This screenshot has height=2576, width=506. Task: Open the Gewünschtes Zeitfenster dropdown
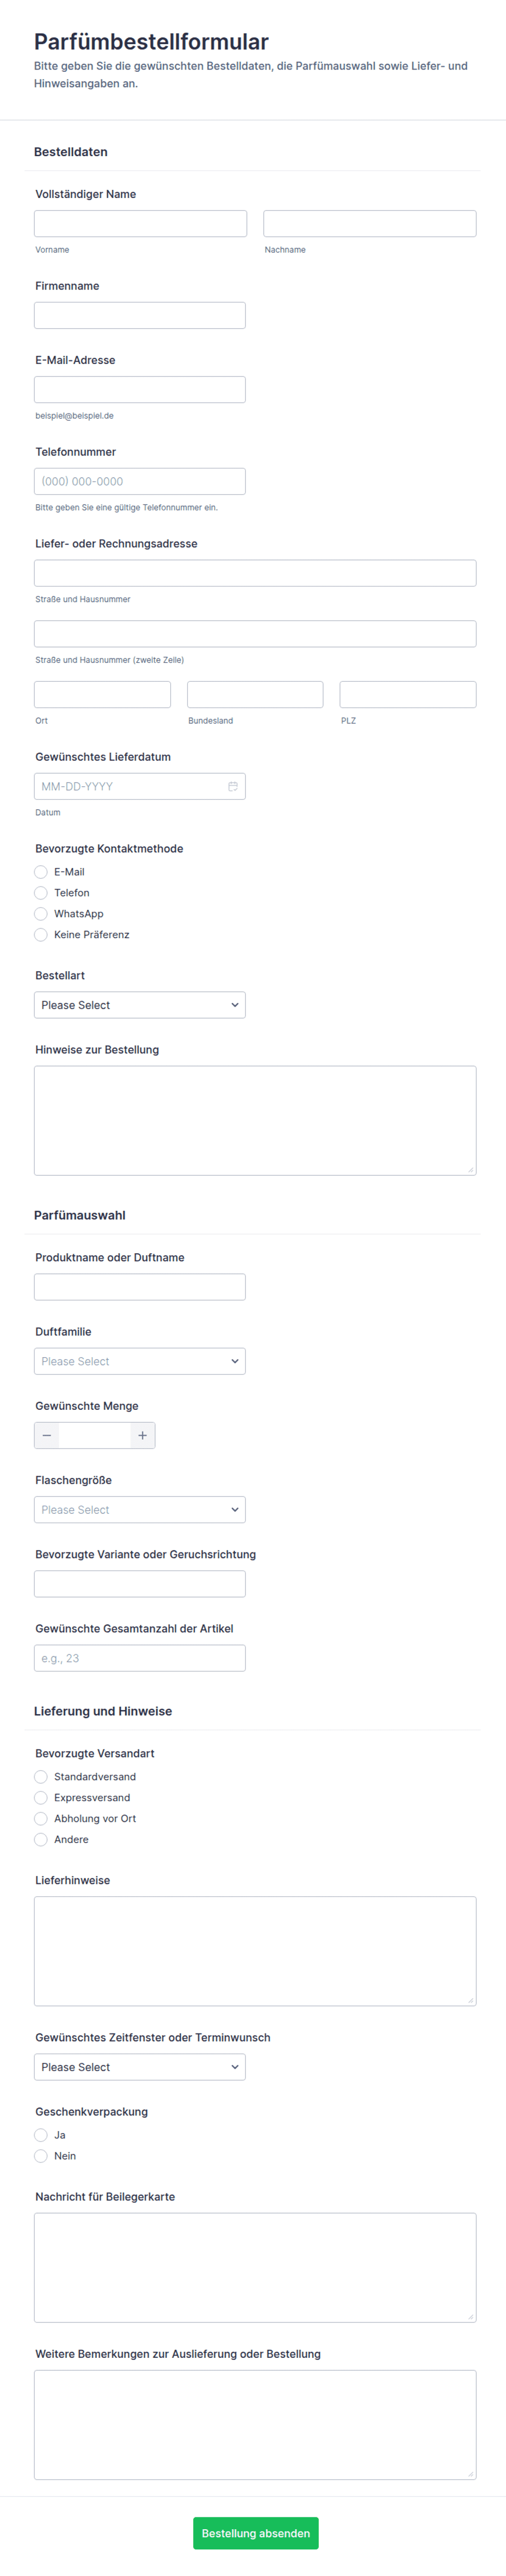click(x=140, y=2067)
